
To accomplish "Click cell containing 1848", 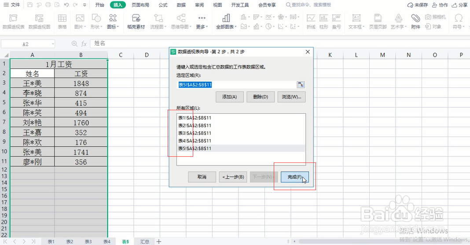I will [x=81, y=83].
